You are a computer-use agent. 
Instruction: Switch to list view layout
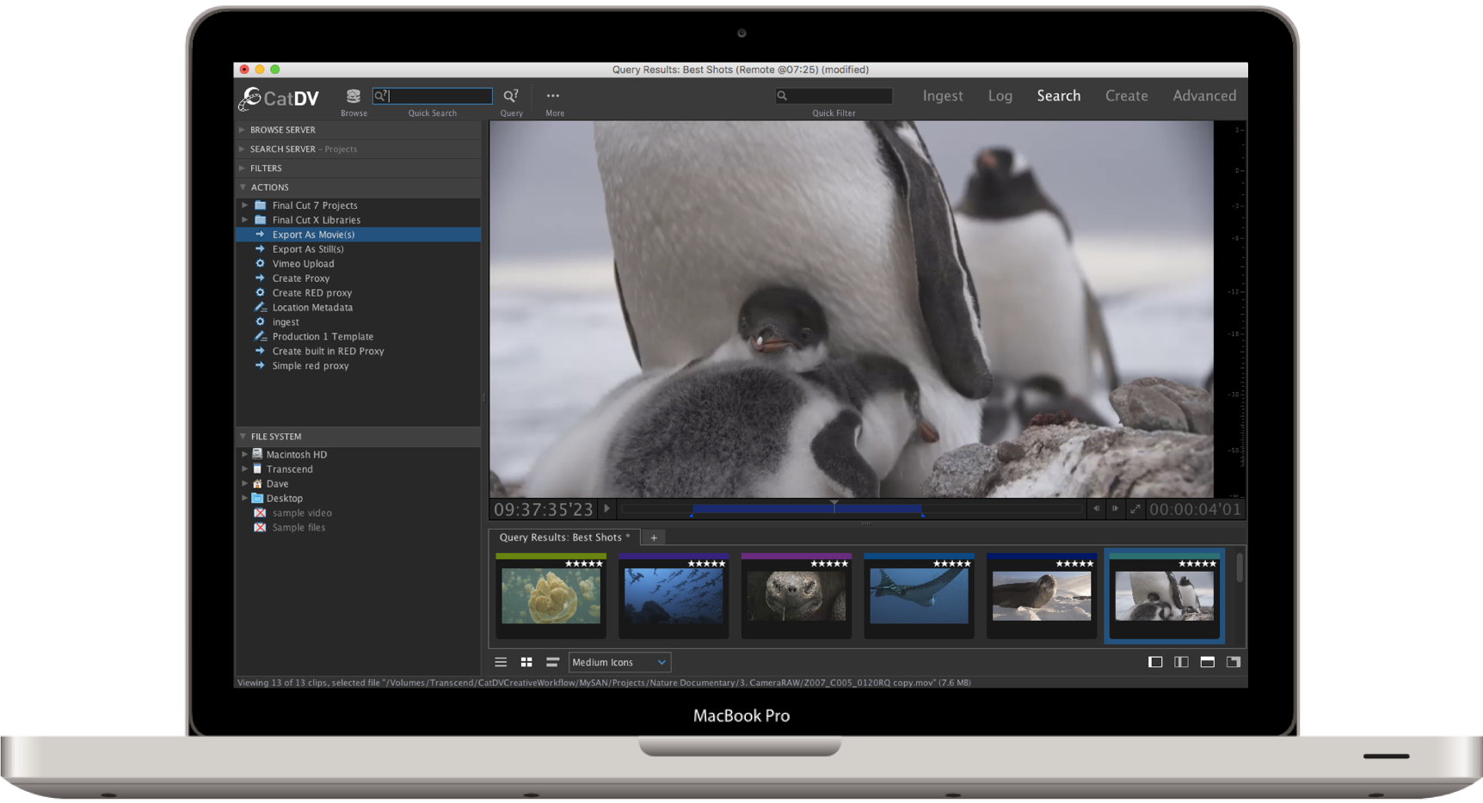point(501,662)
